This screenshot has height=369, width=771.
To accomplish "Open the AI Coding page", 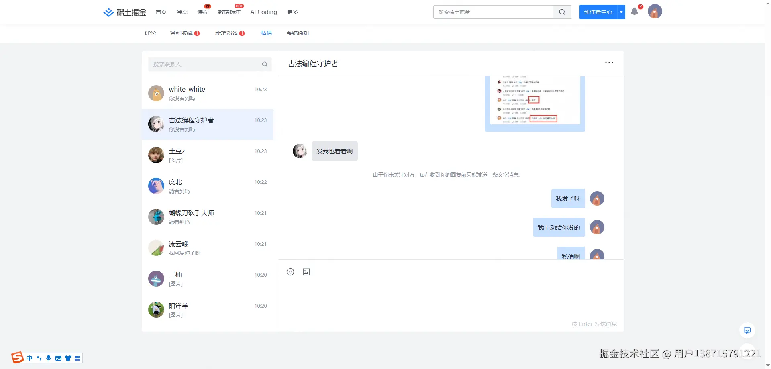I will pos(263,12).
